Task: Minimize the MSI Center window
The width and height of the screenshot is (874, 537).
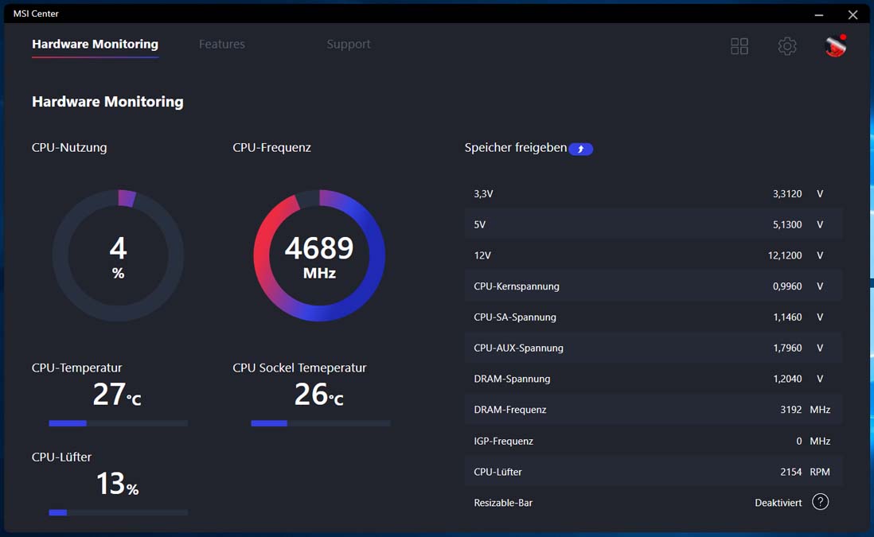Action: tap(819, 15)
